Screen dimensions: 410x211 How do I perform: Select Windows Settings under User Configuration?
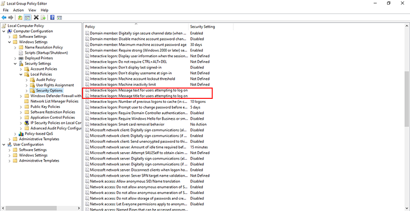pos(33,155)
